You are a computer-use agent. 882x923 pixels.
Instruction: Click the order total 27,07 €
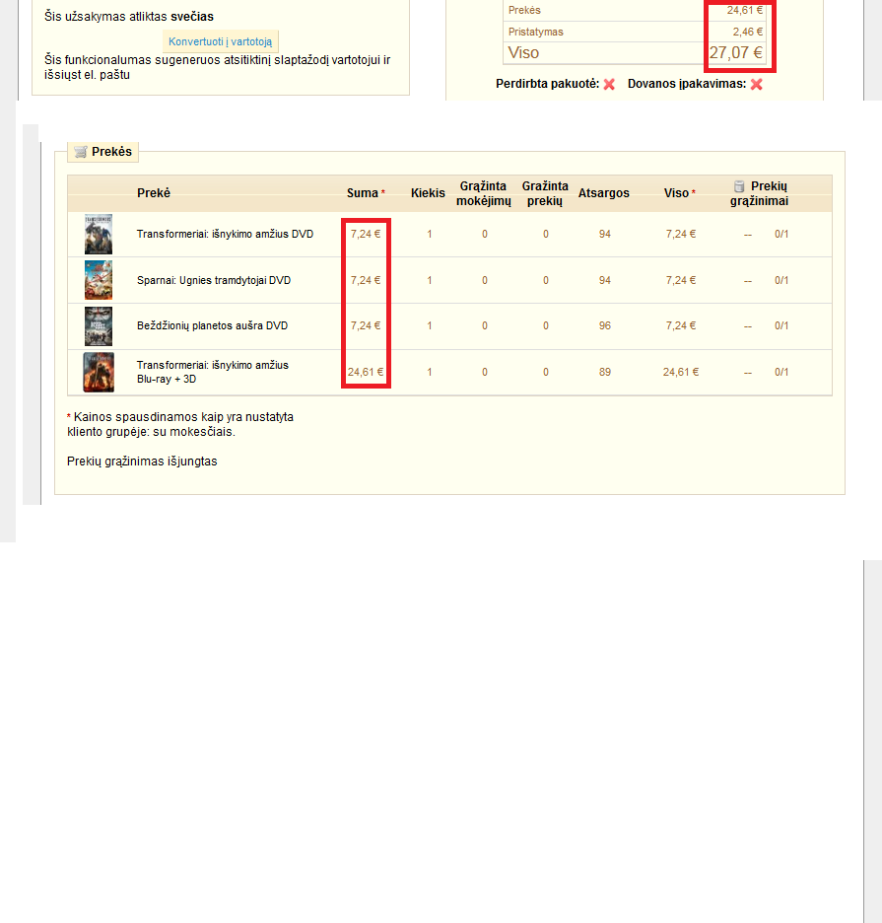coord(735,53)
